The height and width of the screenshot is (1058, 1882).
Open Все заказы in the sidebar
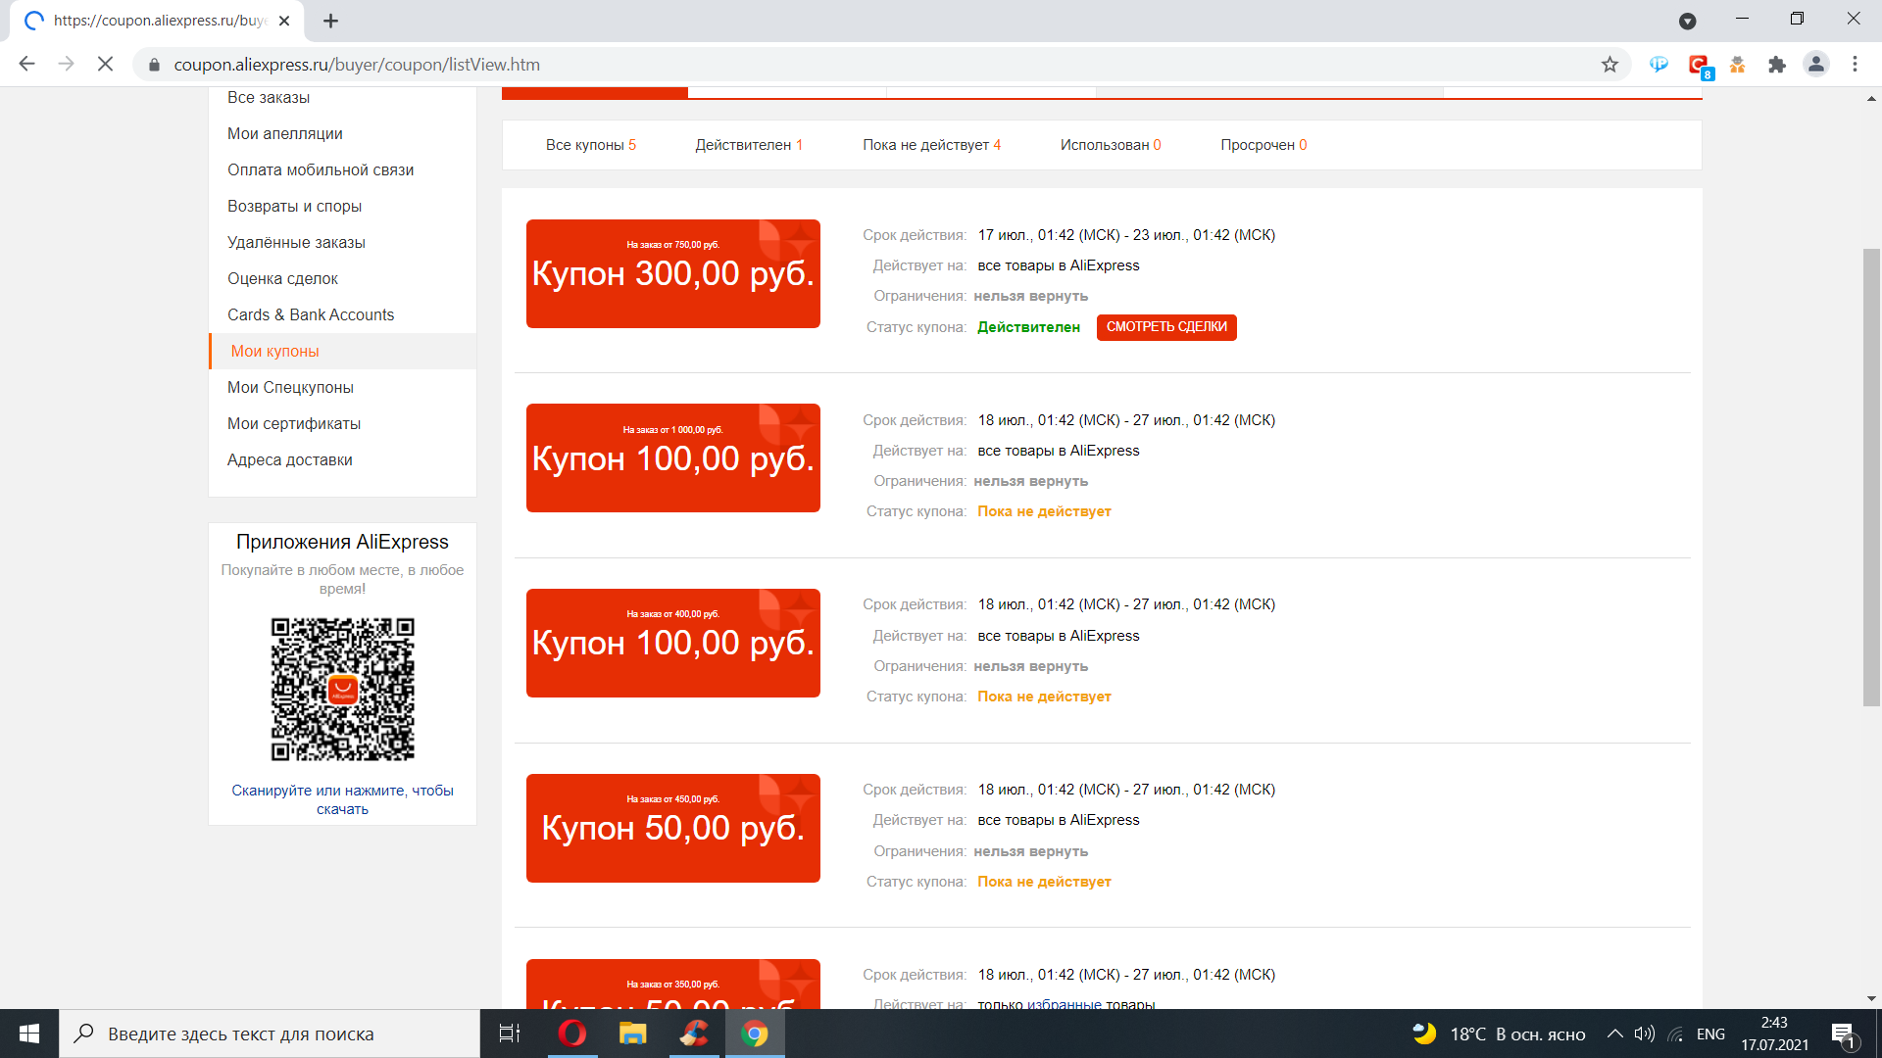point(269,98)
